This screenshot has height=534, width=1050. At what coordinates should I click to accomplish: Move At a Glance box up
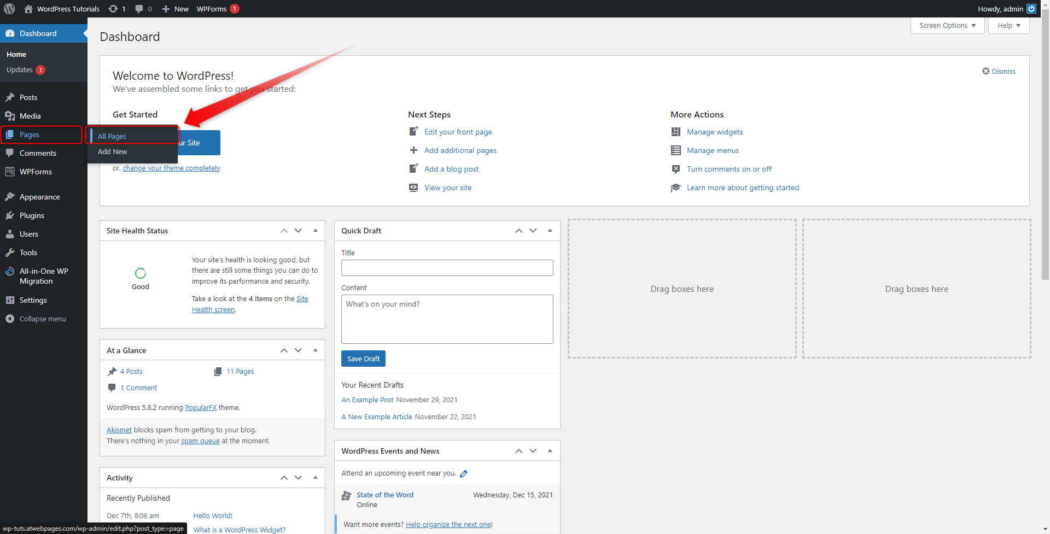tap(284, 350)
